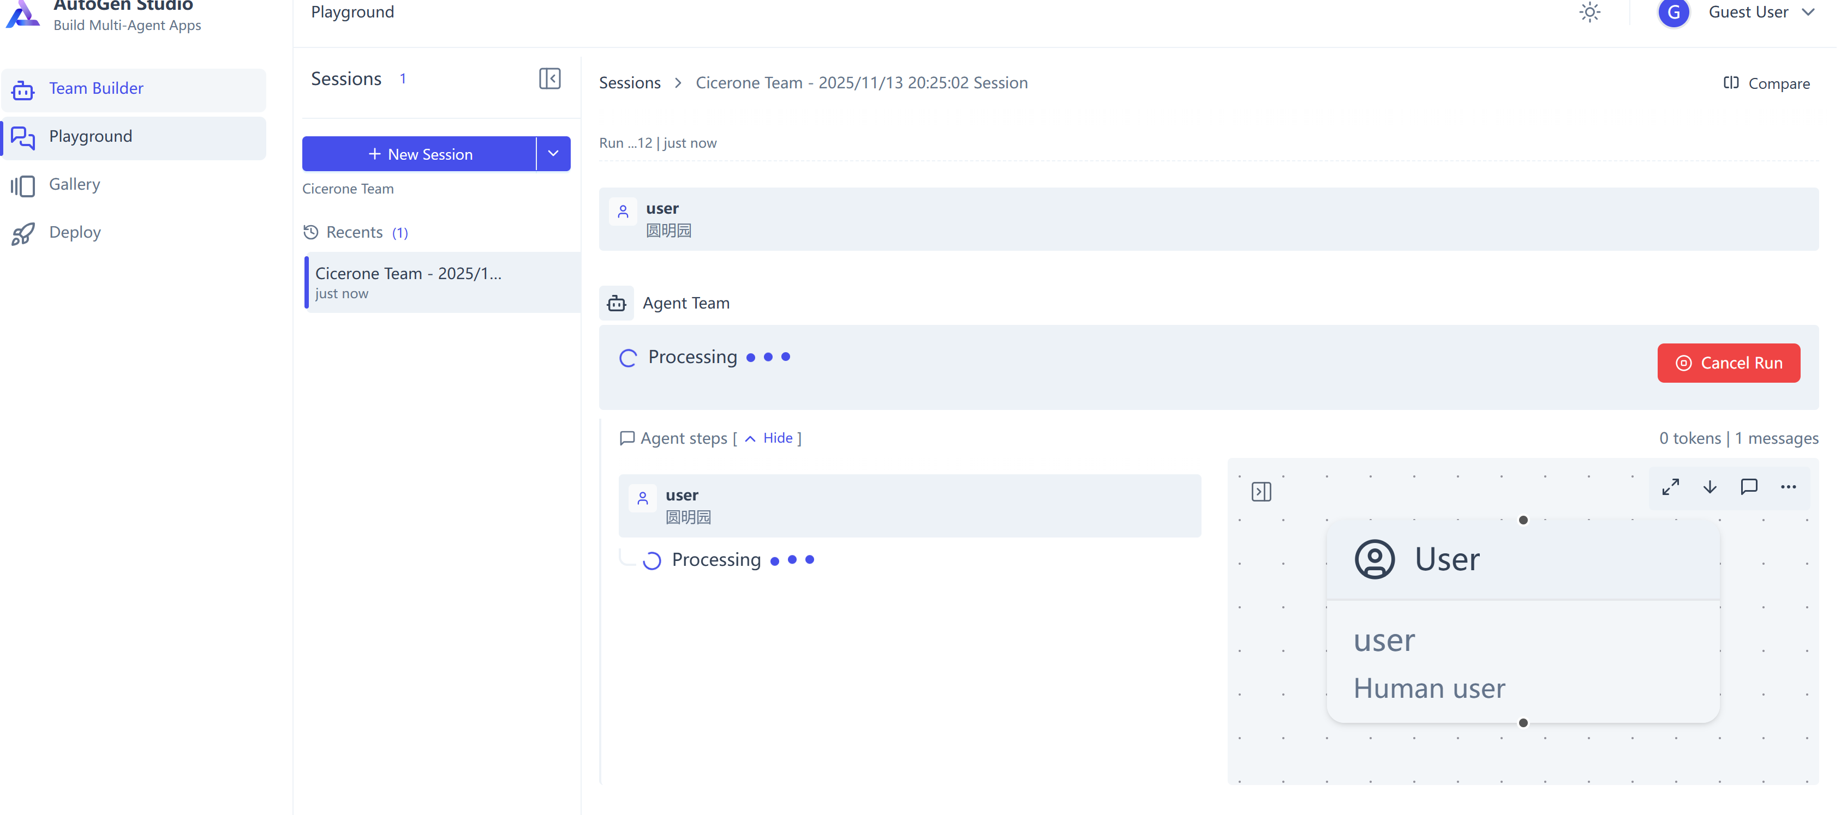Viewport: 1841px width, 815px height.
Task: Click the message bubble icon in graph toolbar
Action: click(1749, 487)
